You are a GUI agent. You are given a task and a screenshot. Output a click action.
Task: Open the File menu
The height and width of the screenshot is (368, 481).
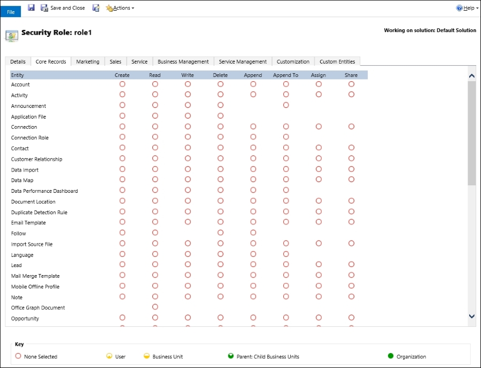pyautogui.click(x=11, y=12)
